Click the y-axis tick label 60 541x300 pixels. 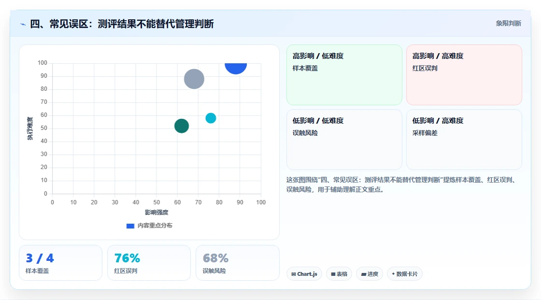coord(44,115)
